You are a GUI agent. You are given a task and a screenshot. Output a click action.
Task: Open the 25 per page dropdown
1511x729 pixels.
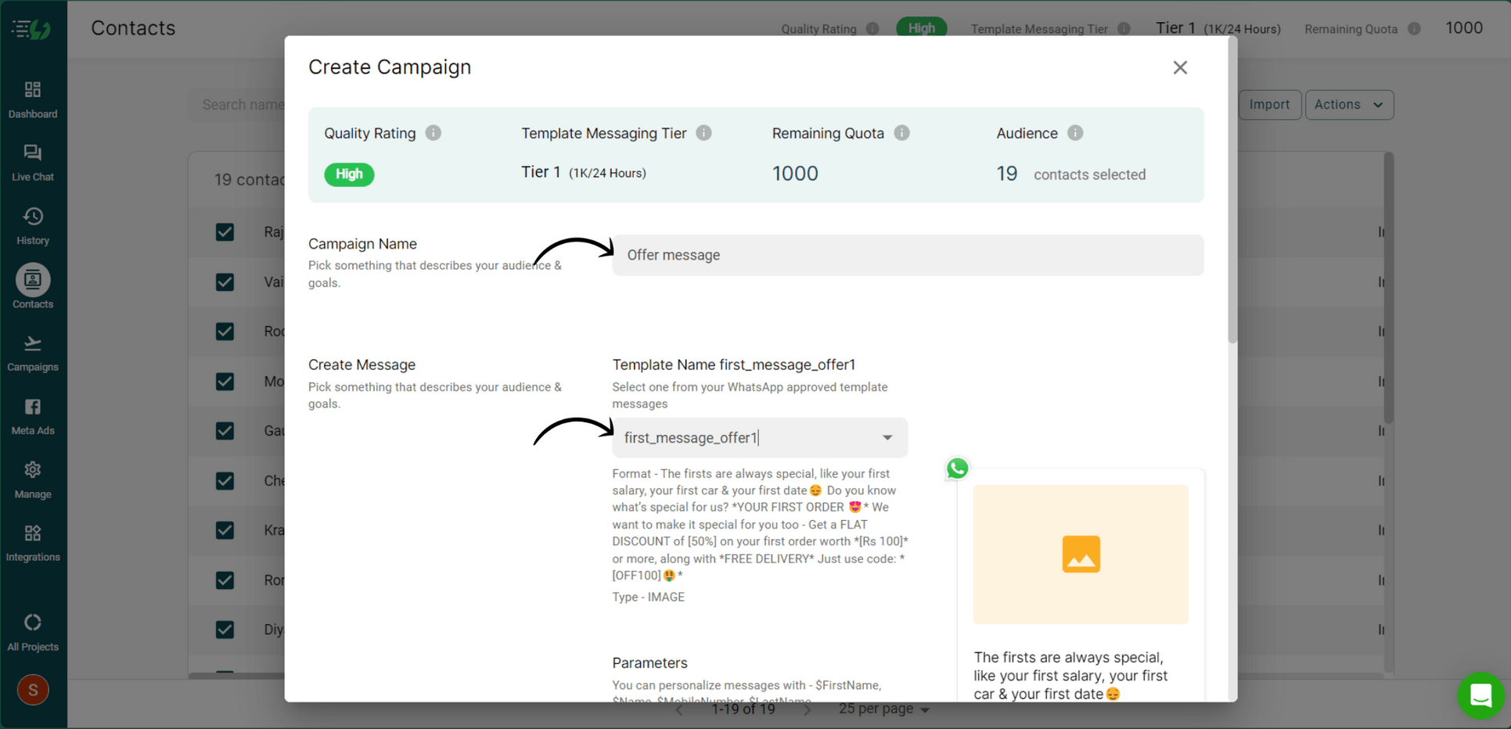point(883,709)
